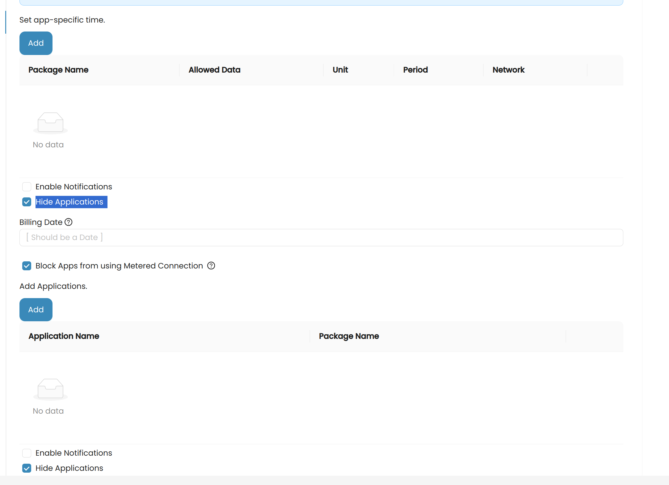Select the Application Name column header
The height and width of the screenshot is (485, 669).
click(x=64, y=336)
